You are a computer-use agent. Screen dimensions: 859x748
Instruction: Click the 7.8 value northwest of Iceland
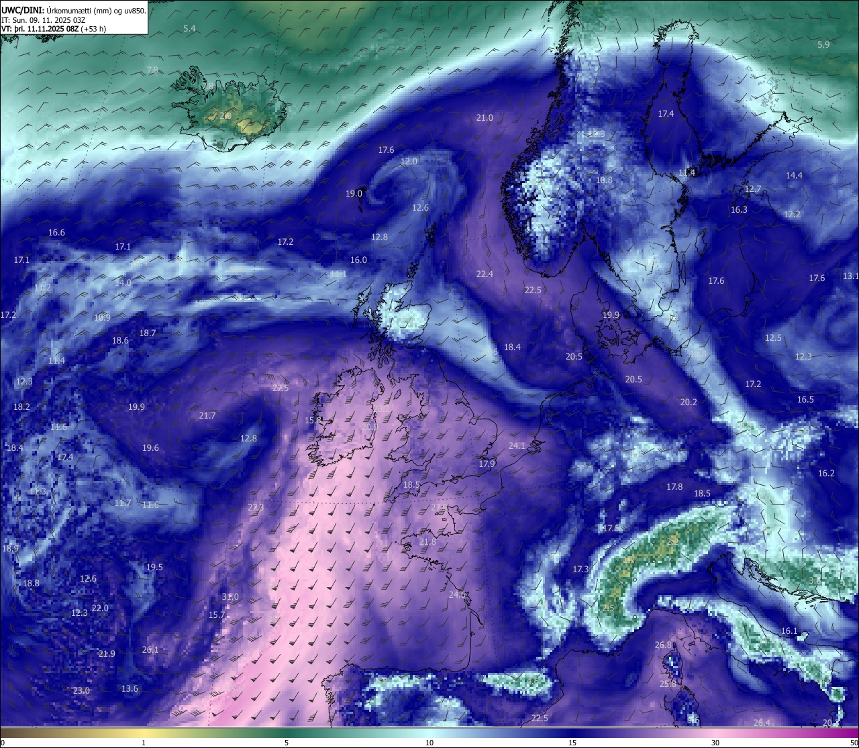pyautogui.click(x=152, y=70)
